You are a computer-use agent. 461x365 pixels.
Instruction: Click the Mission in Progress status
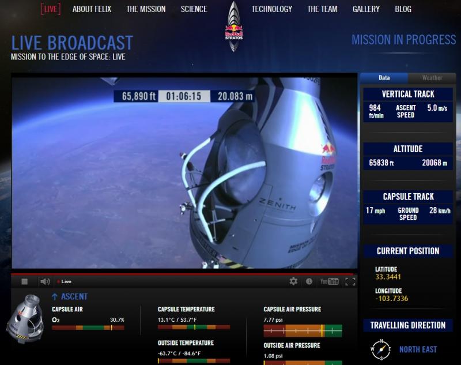click(404, 40)
